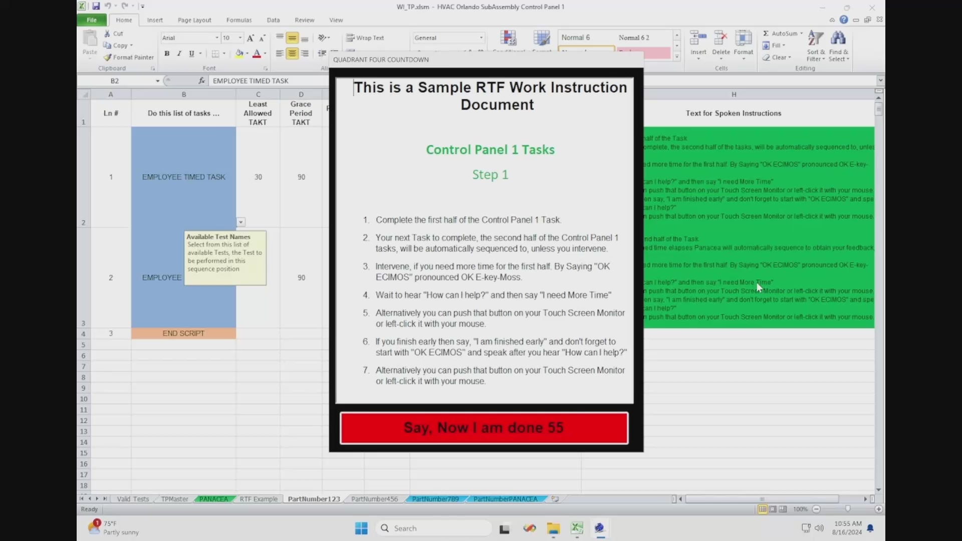962x541 pixels.
Task: Click the zoom in plus button
Action: [x=878, y=509]
